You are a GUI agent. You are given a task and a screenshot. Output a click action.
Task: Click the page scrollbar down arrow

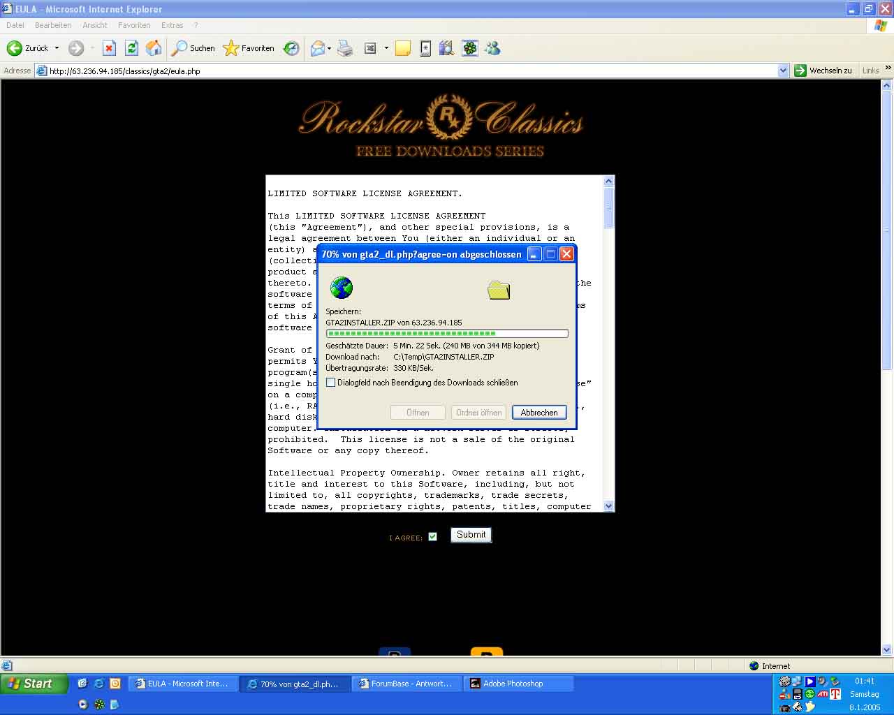tap(887, 649)
